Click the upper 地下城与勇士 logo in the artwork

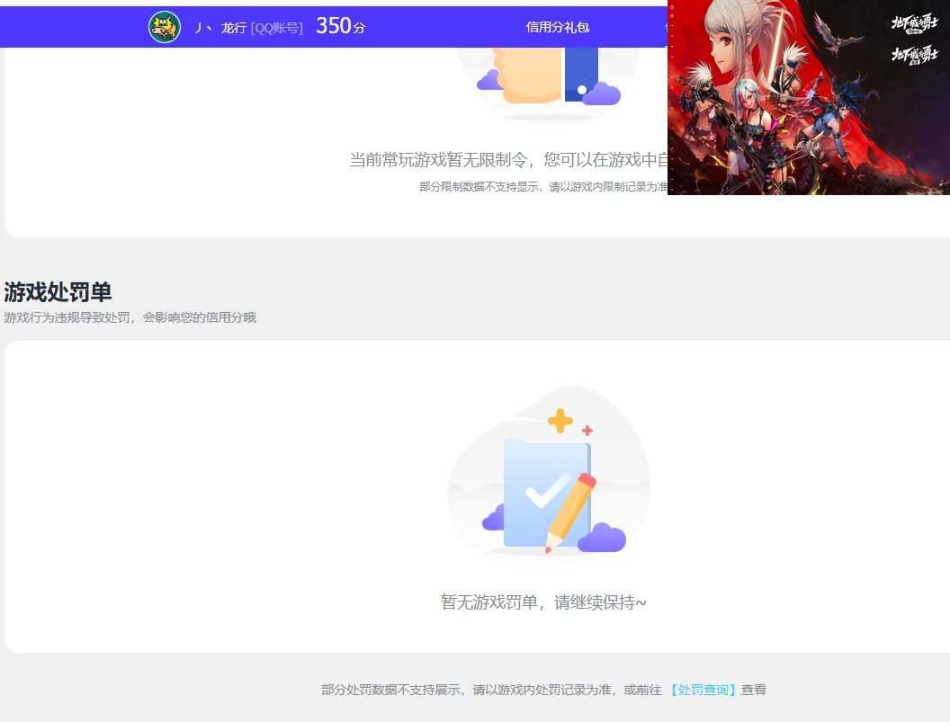coord(914,24)
